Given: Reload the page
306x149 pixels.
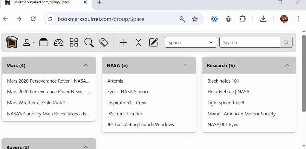Looking at the screenshot, I should (x=33, y=19).
